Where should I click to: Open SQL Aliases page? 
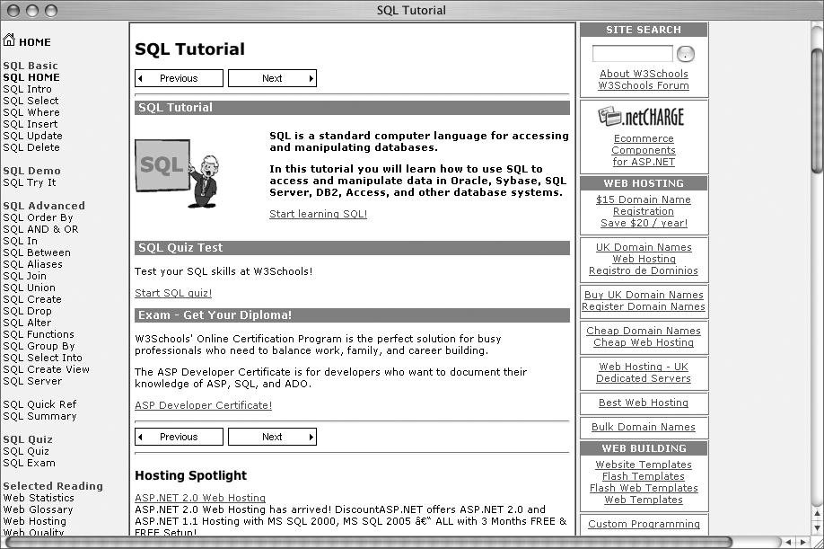(x=32, y=264)
